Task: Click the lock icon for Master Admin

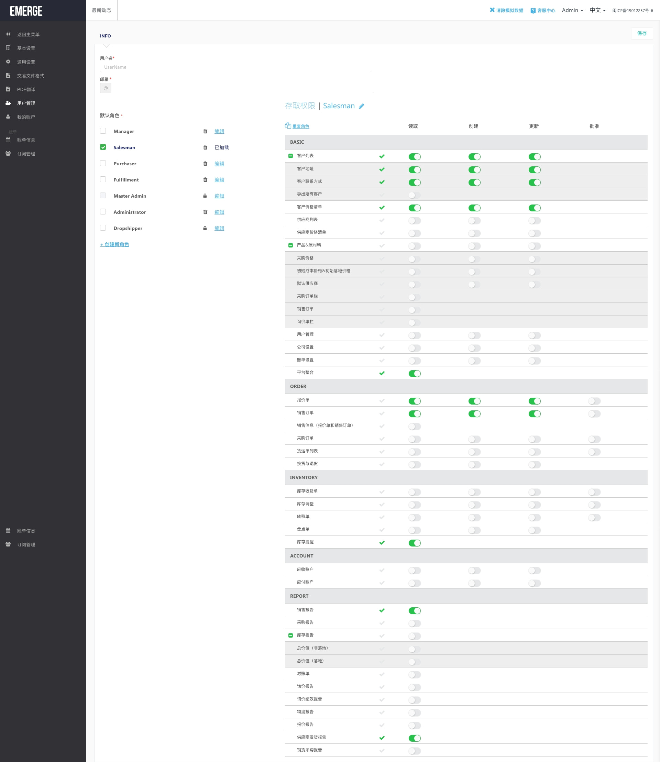Action: coord(205,196)
